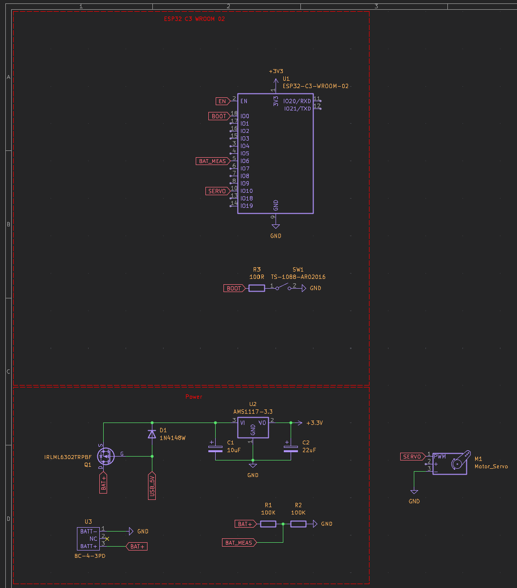Select the SW1 push-button switch symbol
Screen dimensions: 517x588
284,288
